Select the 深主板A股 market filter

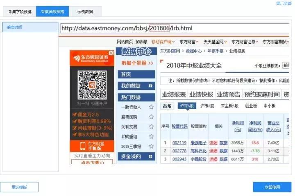click(x=229, y=106)
